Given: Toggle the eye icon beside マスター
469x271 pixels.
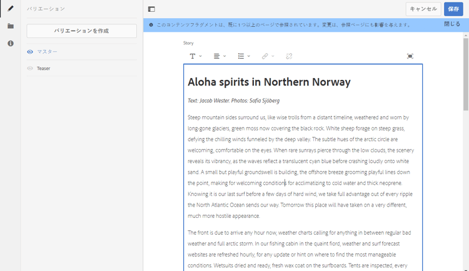Looking at the screenshot, I should (30, 52).
